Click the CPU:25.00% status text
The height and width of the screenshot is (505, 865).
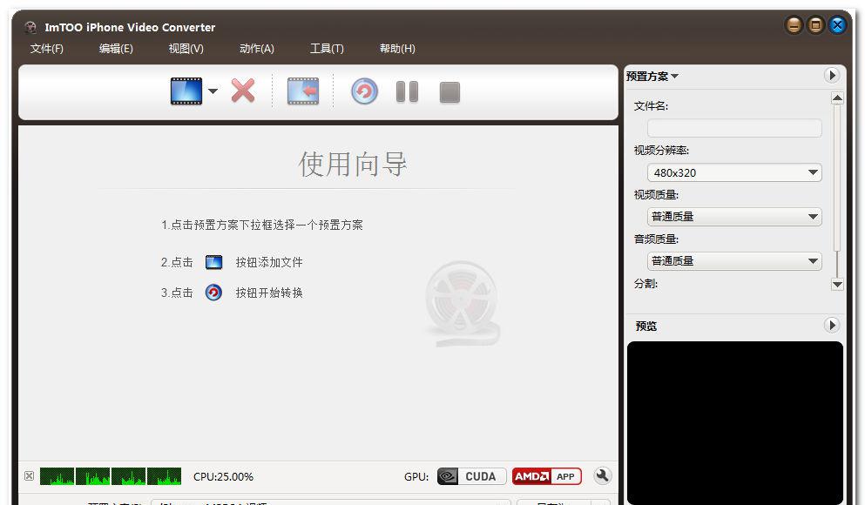[x=223, y=476]
